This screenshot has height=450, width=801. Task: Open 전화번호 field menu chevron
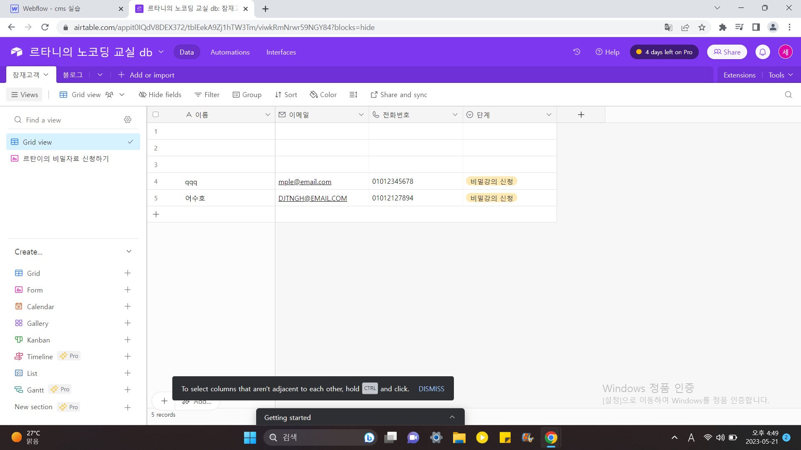(x=455, y=115)
